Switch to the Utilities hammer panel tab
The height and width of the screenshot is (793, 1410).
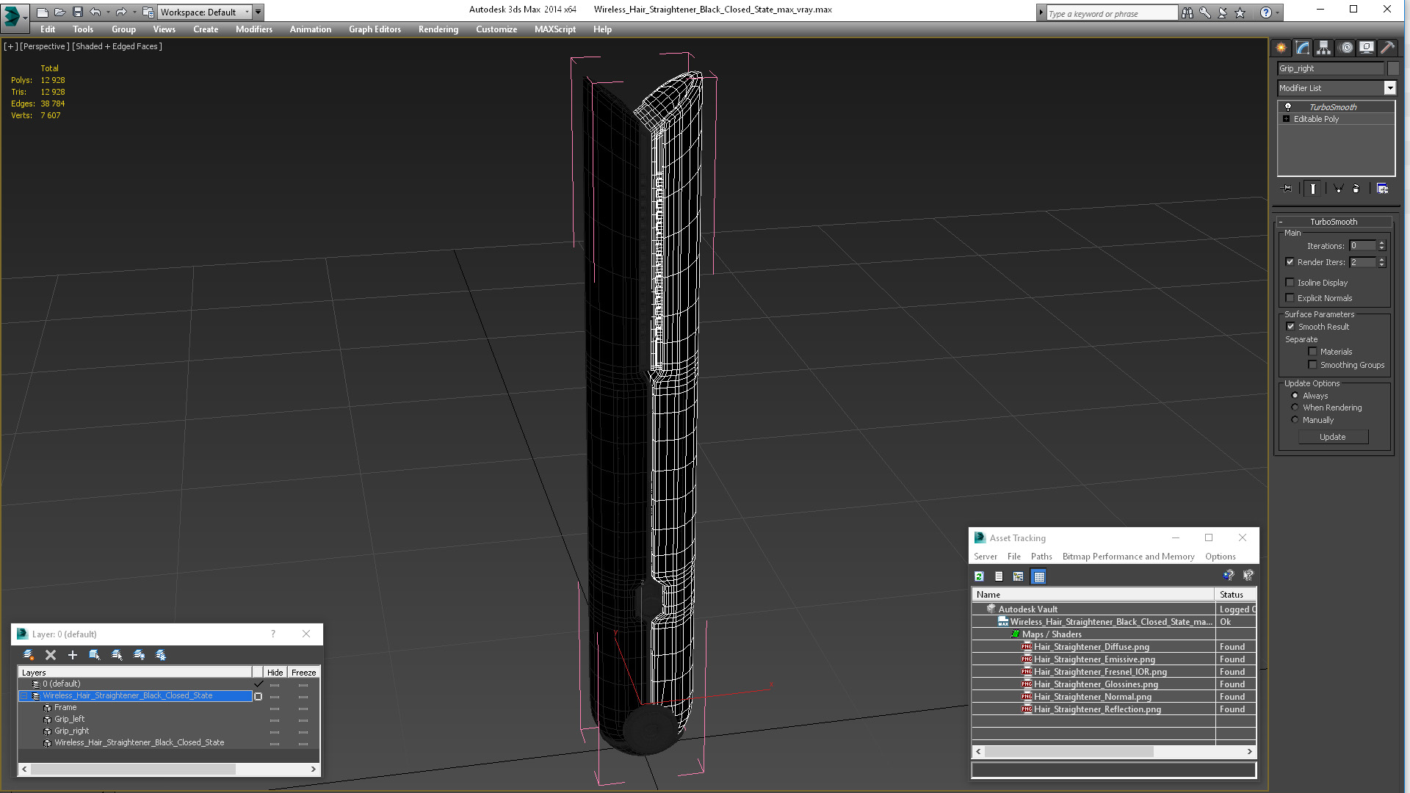(x=1387, y=47)
